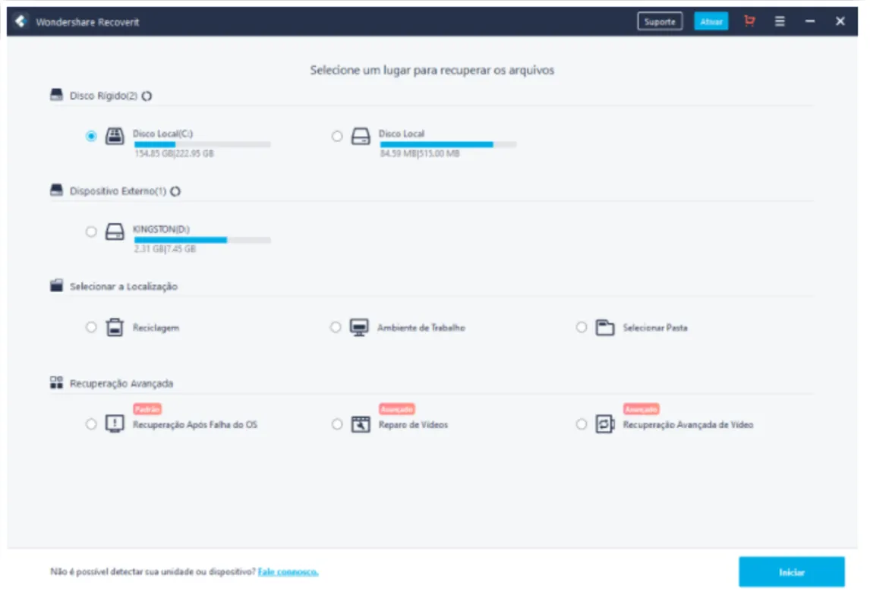Click the 'Selecionar Pasta' label
This screenshot has width=870, height=607.
(x=655, y=328)
